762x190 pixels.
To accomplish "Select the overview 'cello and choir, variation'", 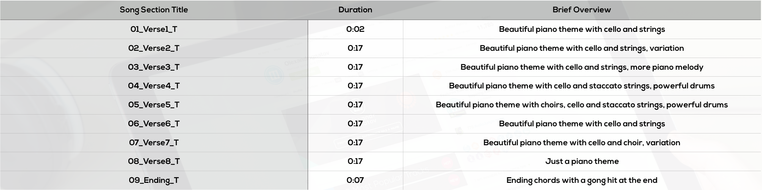I will 582,142.
